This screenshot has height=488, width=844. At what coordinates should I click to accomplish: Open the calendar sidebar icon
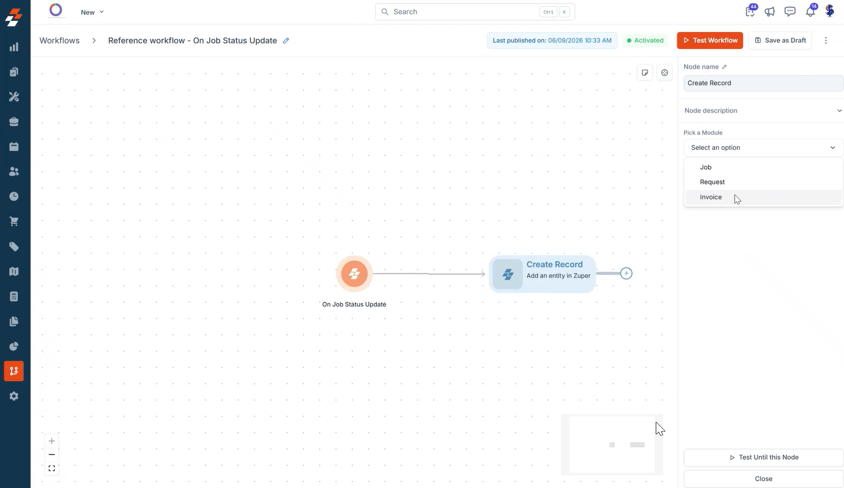(14, 147)
